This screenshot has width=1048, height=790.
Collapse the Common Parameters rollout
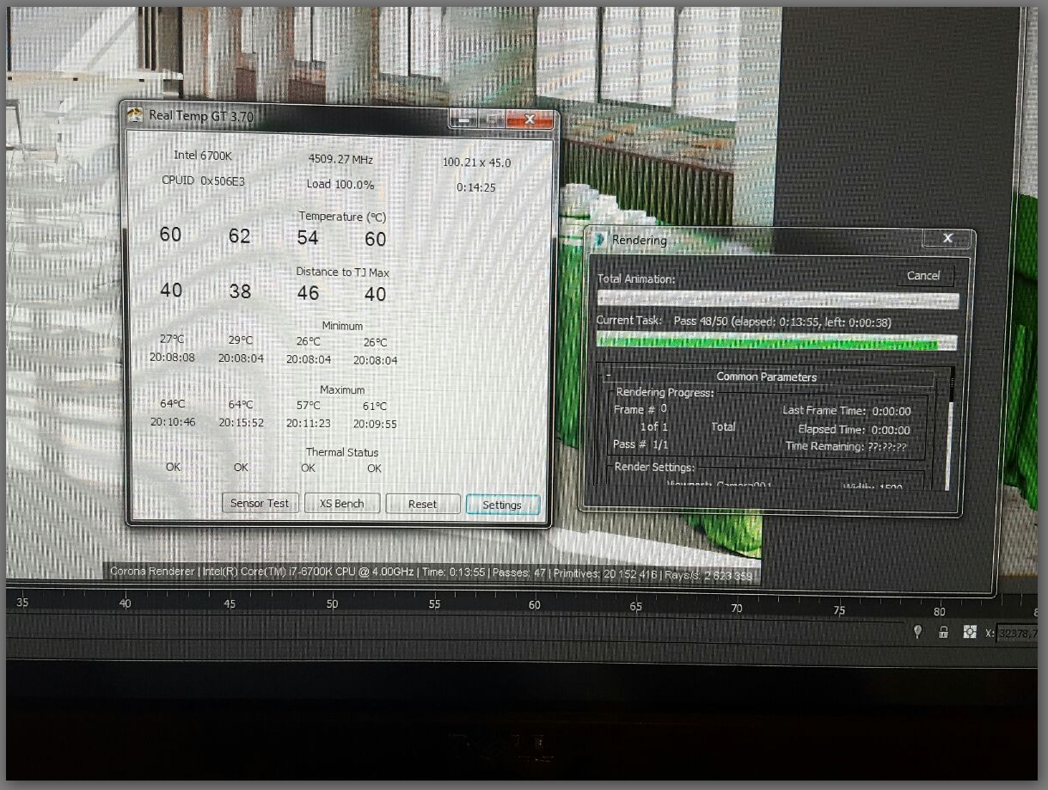(608, 377)
